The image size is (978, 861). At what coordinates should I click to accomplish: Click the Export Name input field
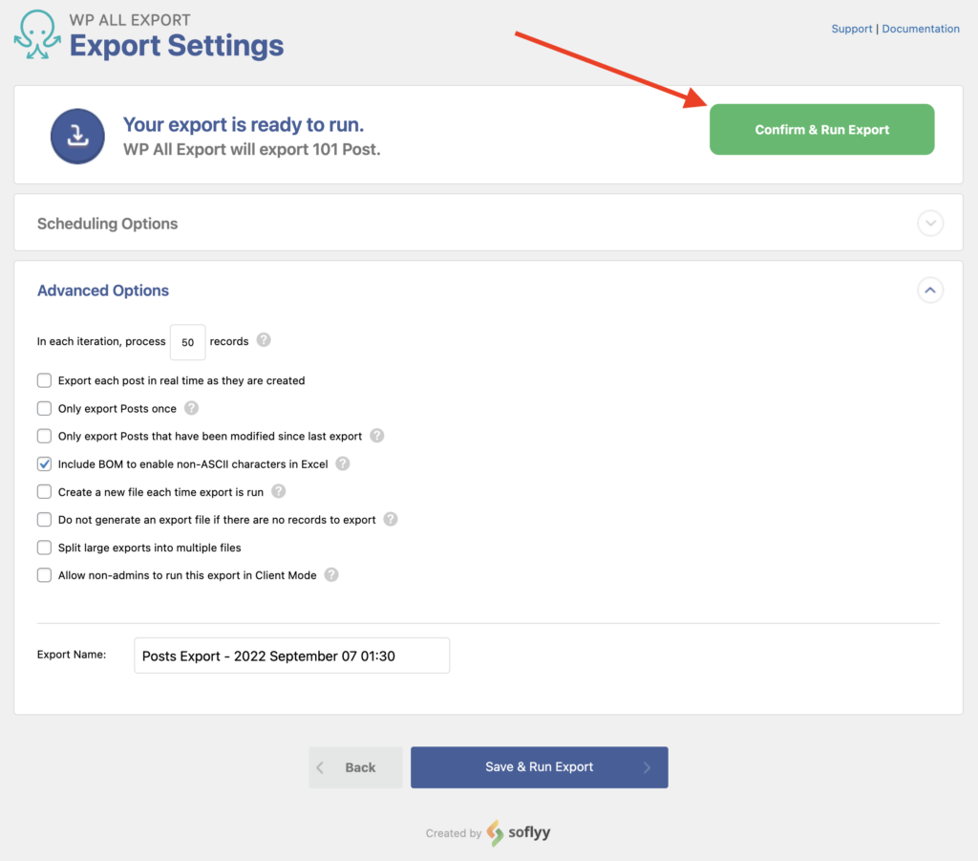pyautogui.click(x=291, y=655)
